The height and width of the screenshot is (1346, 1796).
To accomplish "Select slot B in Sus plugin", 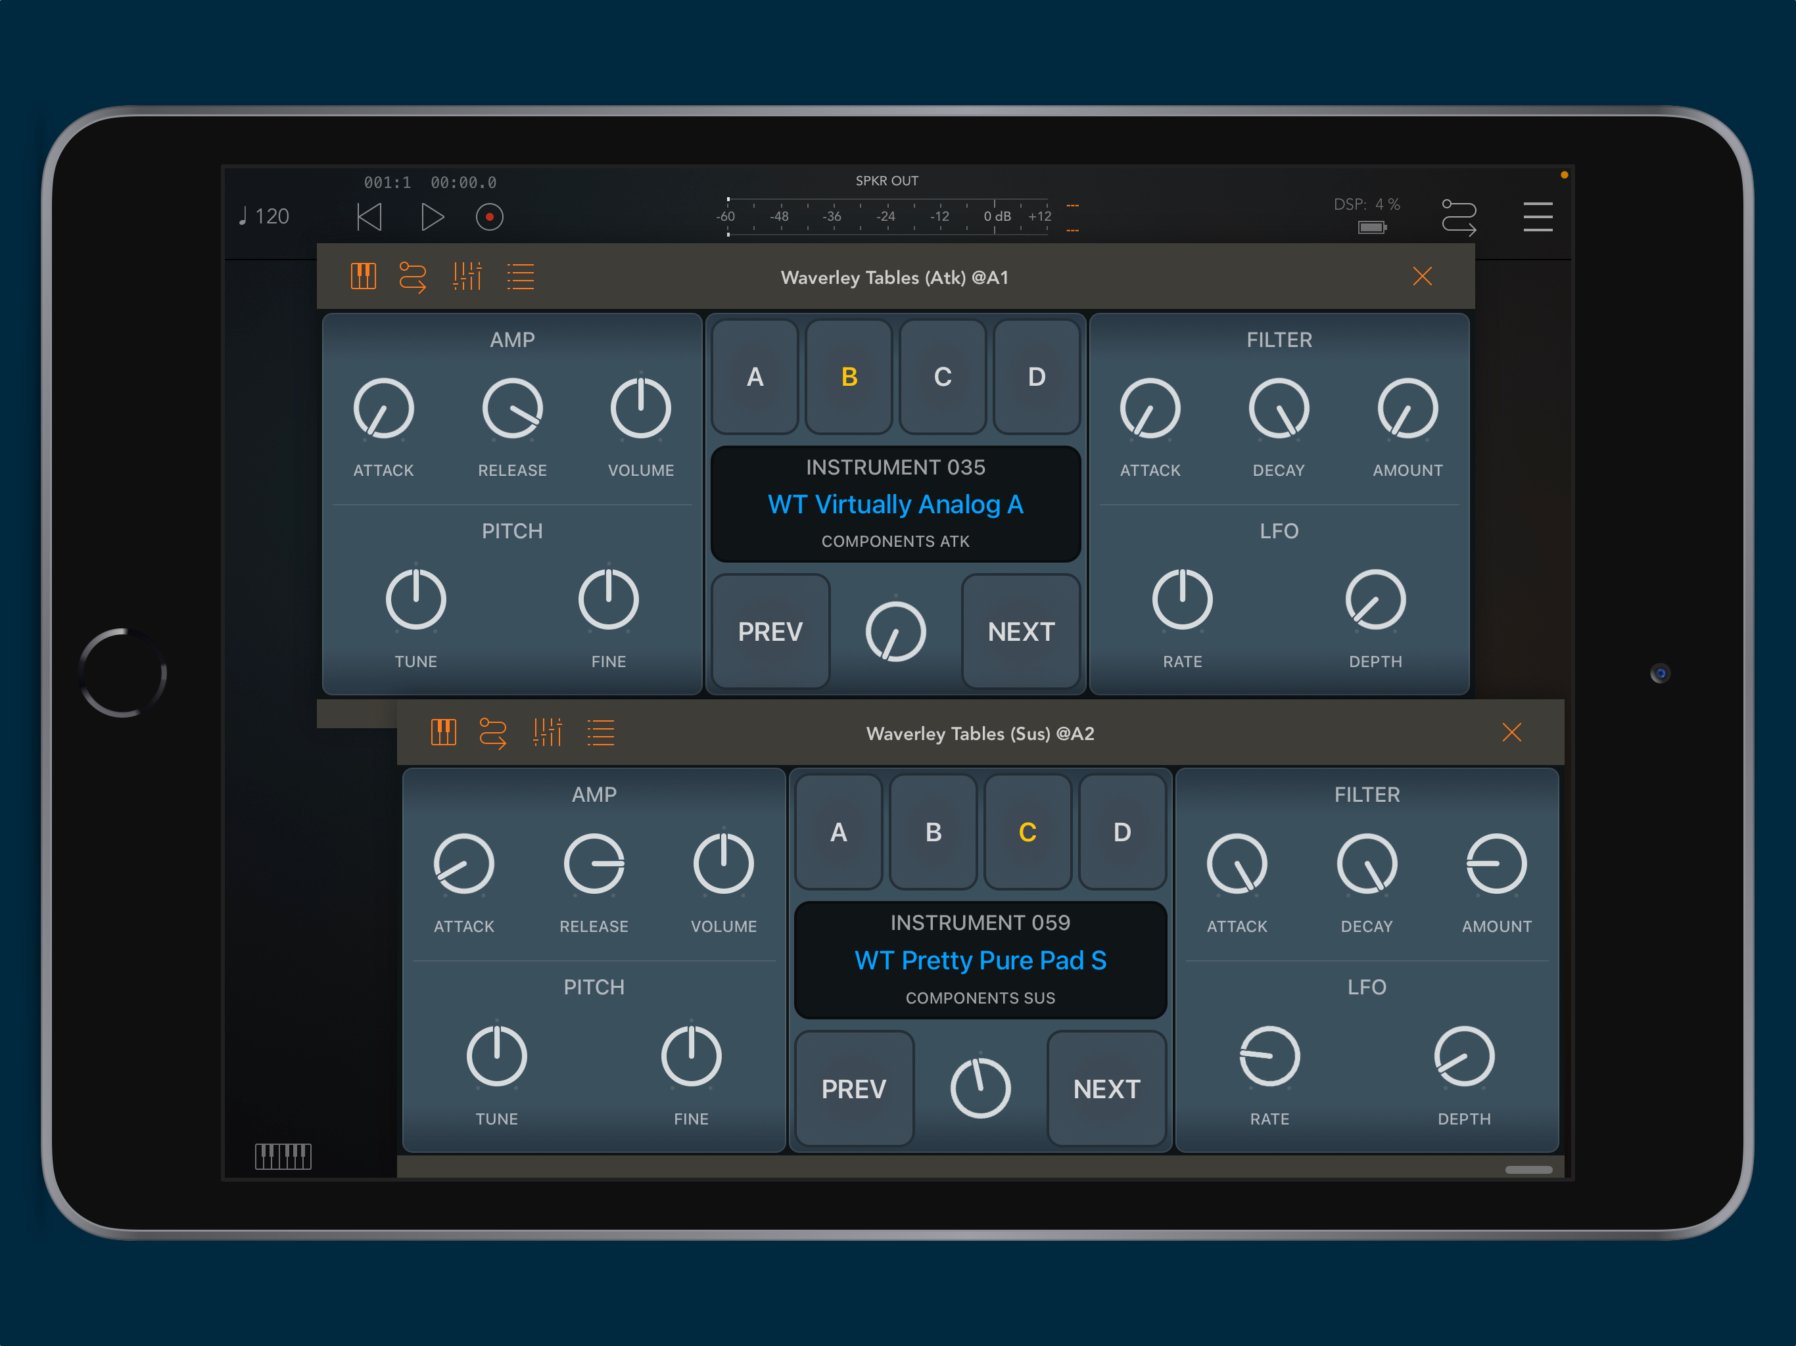I will click(933, 833).
